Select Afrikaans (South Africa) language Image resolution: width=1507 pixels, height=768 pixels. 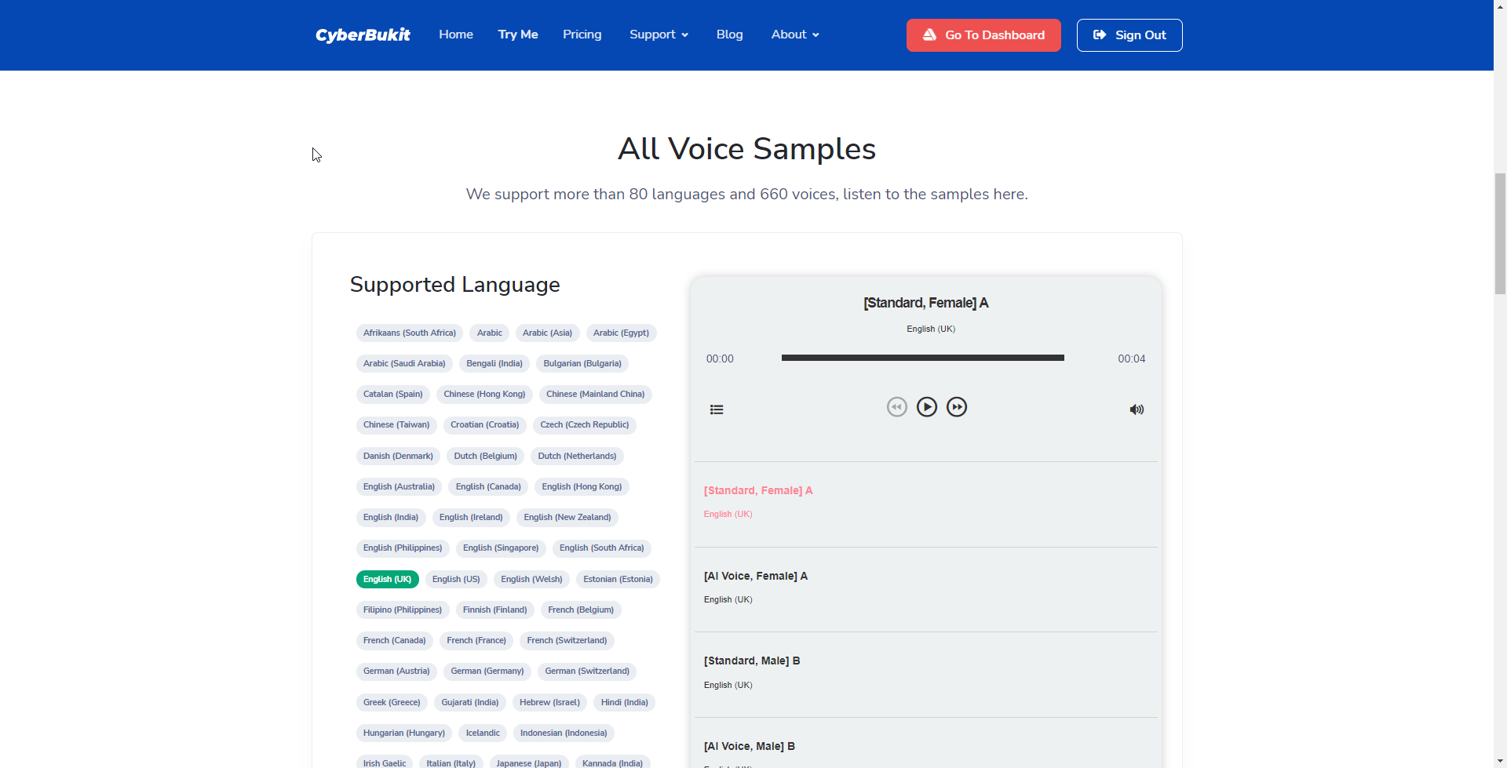pos(410,333)
